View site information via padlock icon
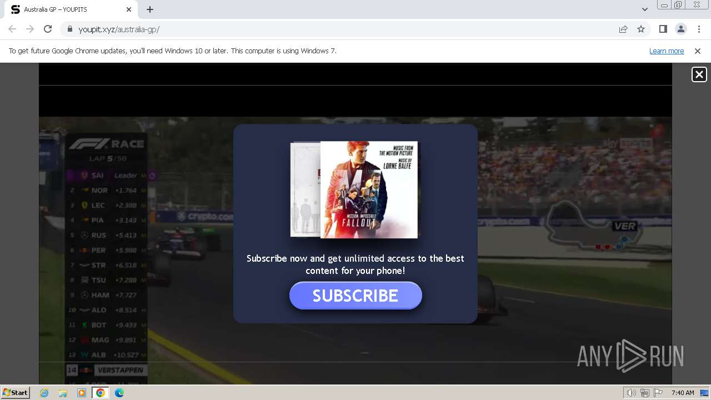Image resolution: width=711 pixels, height=400 pixels. coord(70,29)
